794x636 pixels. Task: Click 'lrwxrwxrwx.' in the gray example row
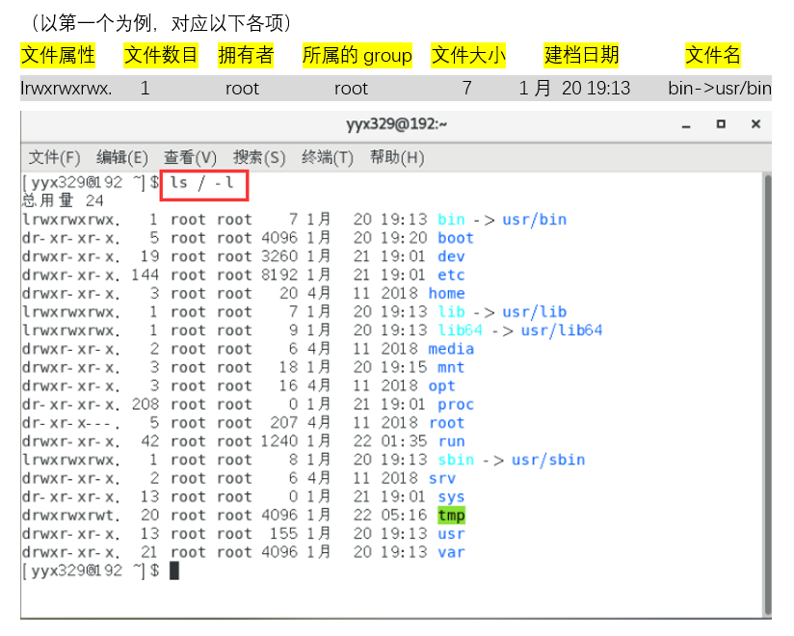click(66, 89)
